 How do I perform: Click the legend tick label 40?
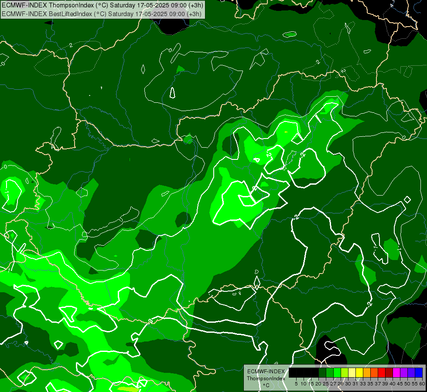(x=393, y=384)
